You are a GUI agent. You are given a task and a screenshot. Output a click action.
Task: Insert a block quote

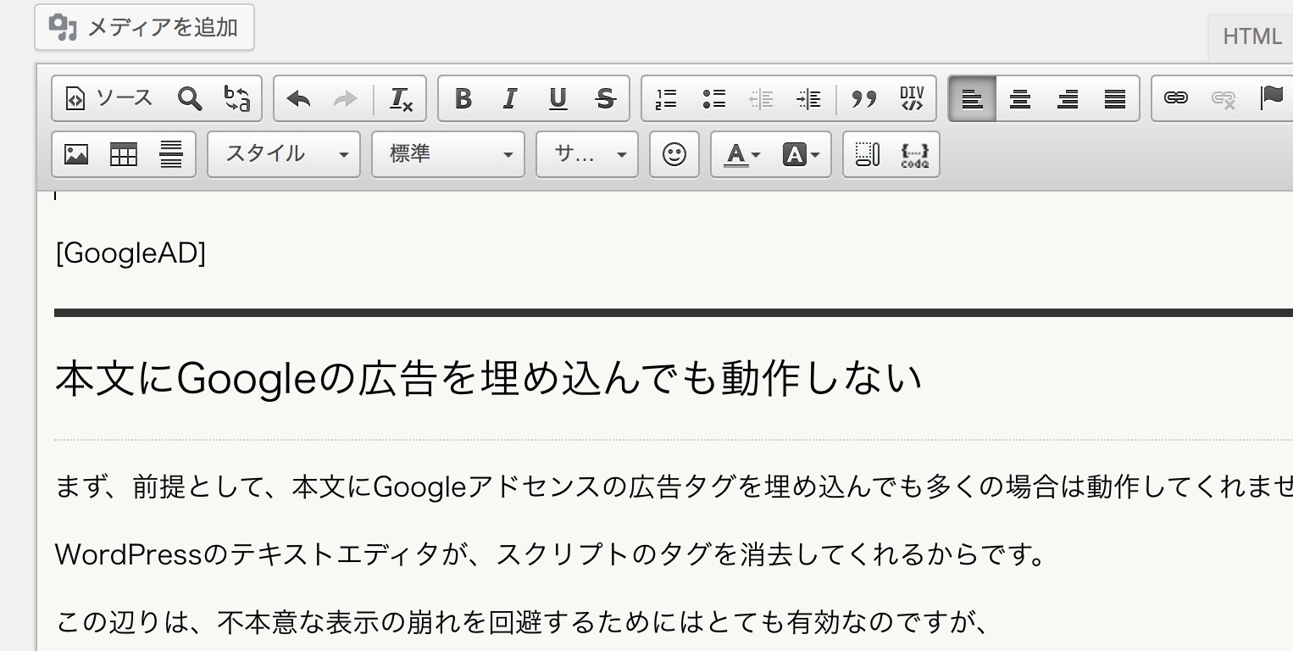864,98
